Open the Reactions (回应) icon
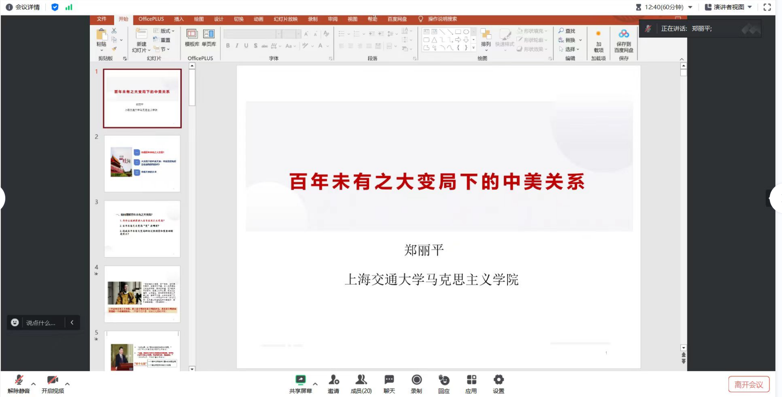 point(444,380)
